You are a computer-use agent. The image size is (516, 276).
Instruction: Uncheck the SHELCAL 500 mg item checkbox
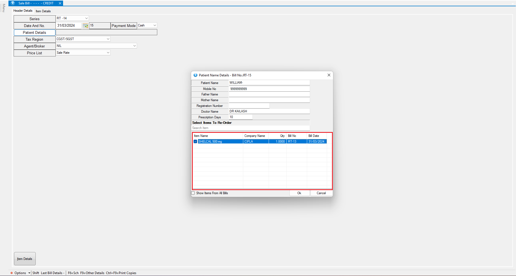click(195, 142)
